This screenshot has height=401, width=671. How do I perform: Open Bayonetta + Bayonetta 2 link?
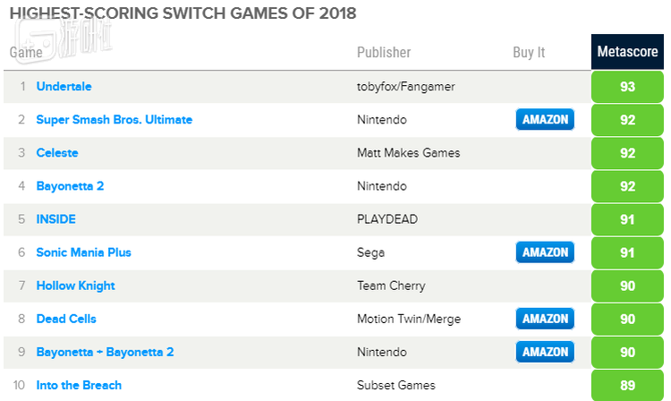coord(105,352)
